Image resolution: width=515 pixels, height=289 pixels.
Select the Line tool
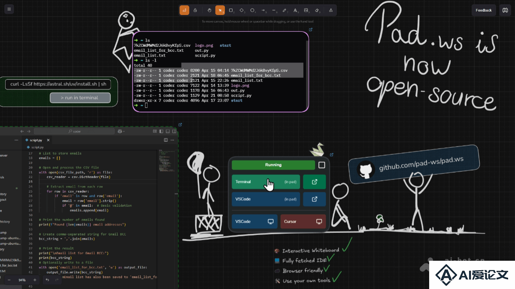(x=274, y=10)
